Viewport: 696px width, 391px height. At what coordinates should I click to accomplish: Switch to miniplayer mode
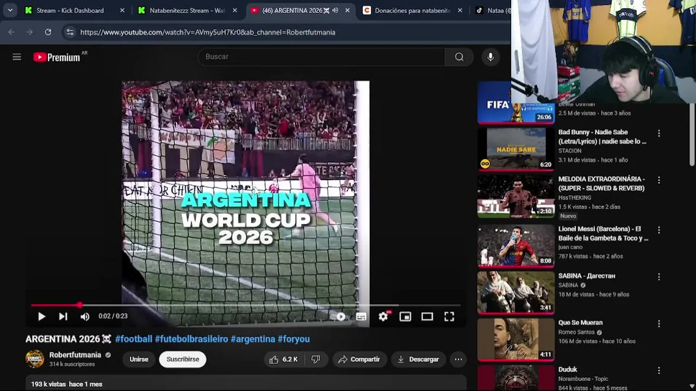click(x=406, y=317)
